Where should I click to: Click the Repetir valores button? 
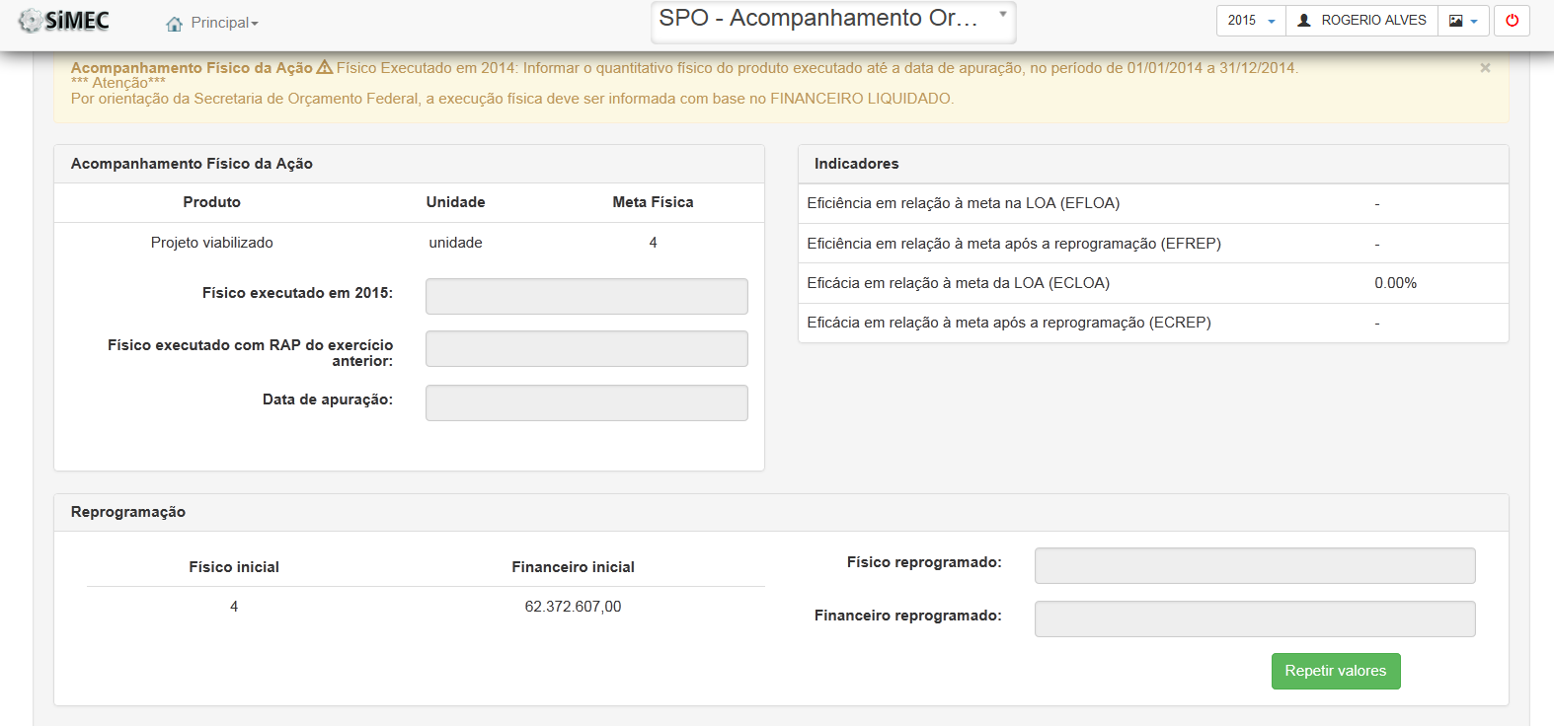pos(1336,671)
